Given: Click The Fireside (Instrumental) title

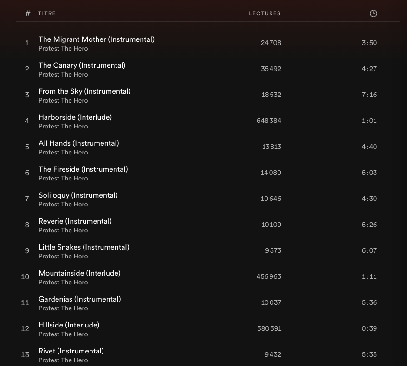Looking at the screenshot, I should (x=83, y=169).
